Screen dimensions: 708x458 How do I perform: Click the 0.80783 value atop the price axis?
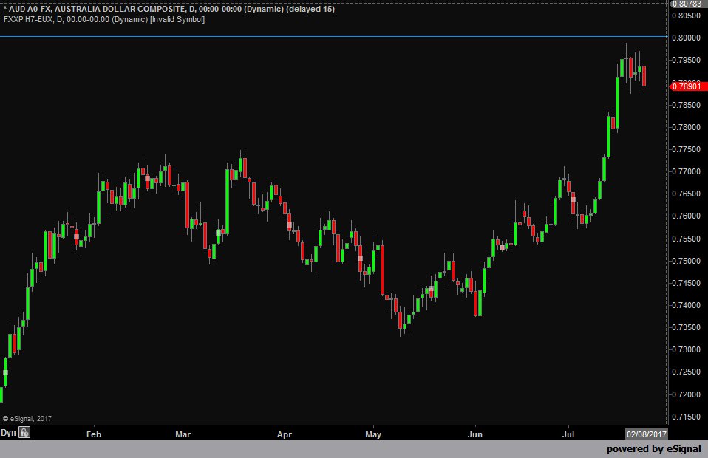click(x=687, y=4)
